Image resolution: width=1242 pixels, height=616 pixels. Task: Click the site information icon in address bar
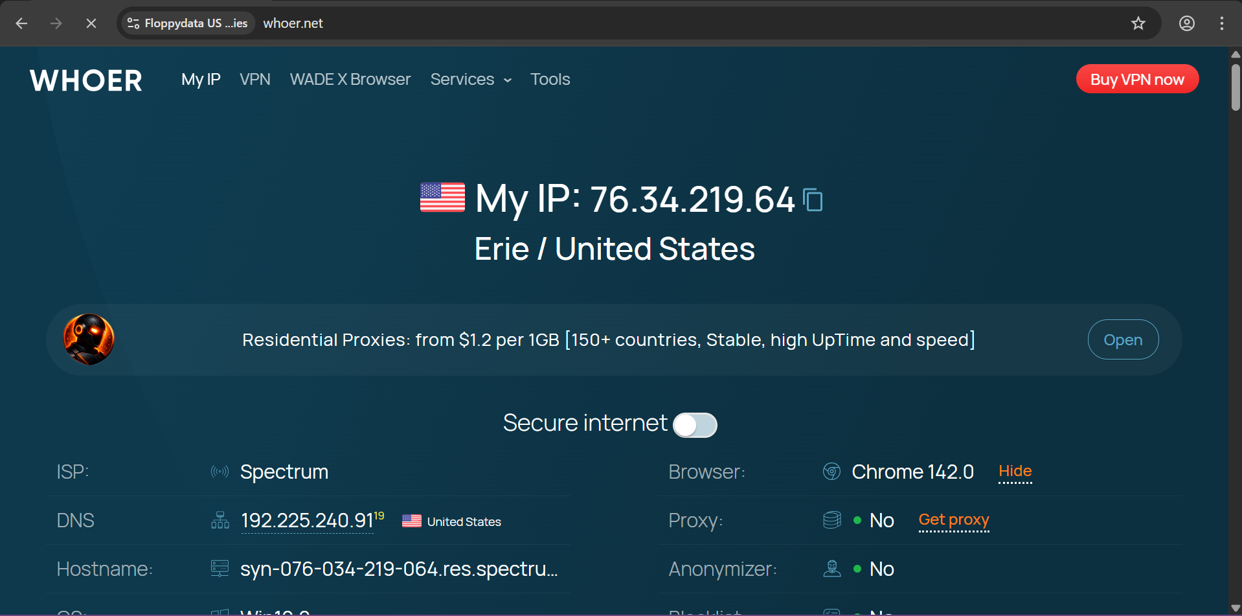point(133,23)
